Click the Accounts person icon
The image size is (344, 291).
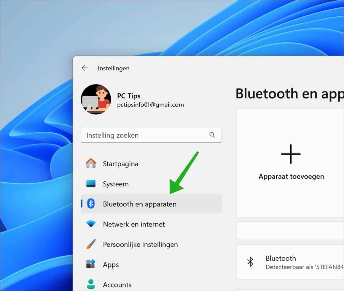point(91,284)
